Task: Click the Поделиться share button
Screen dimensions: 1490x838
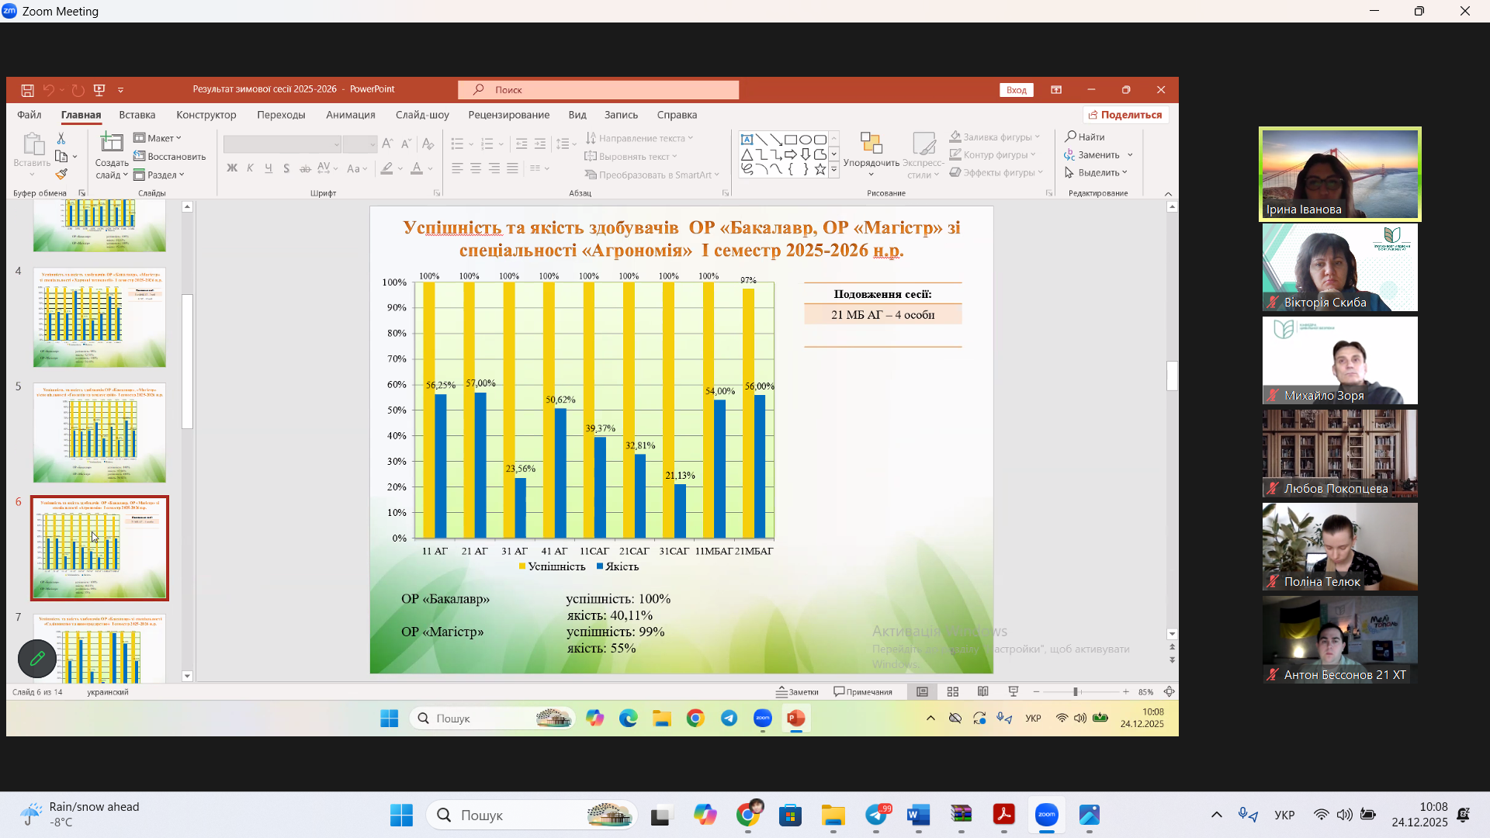Action: (1125, 115)
